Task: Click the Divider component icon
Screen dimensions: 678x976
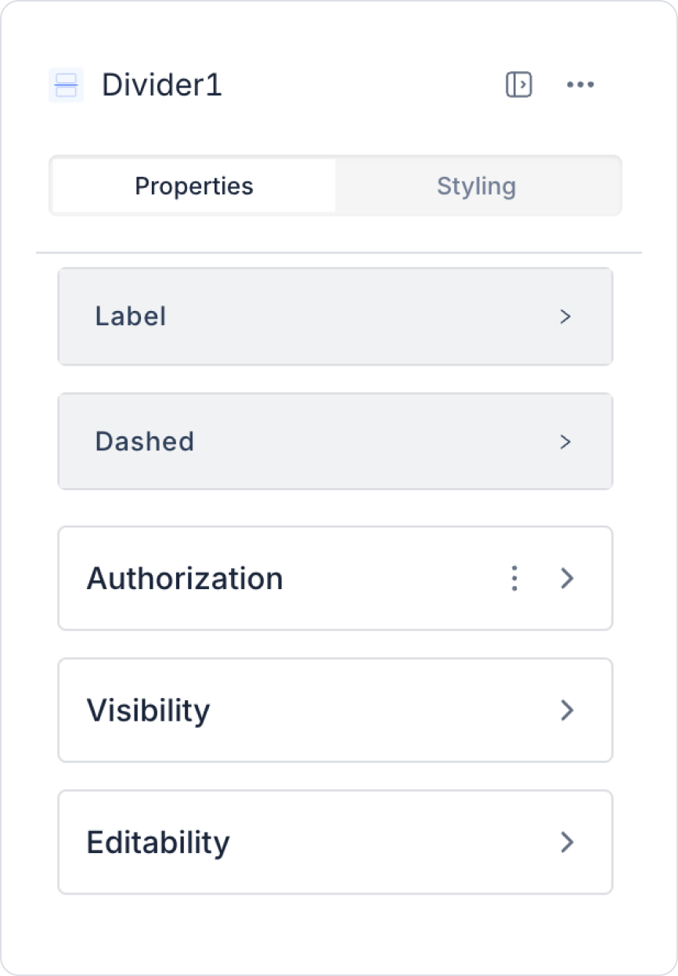Action: click(67, 85)
